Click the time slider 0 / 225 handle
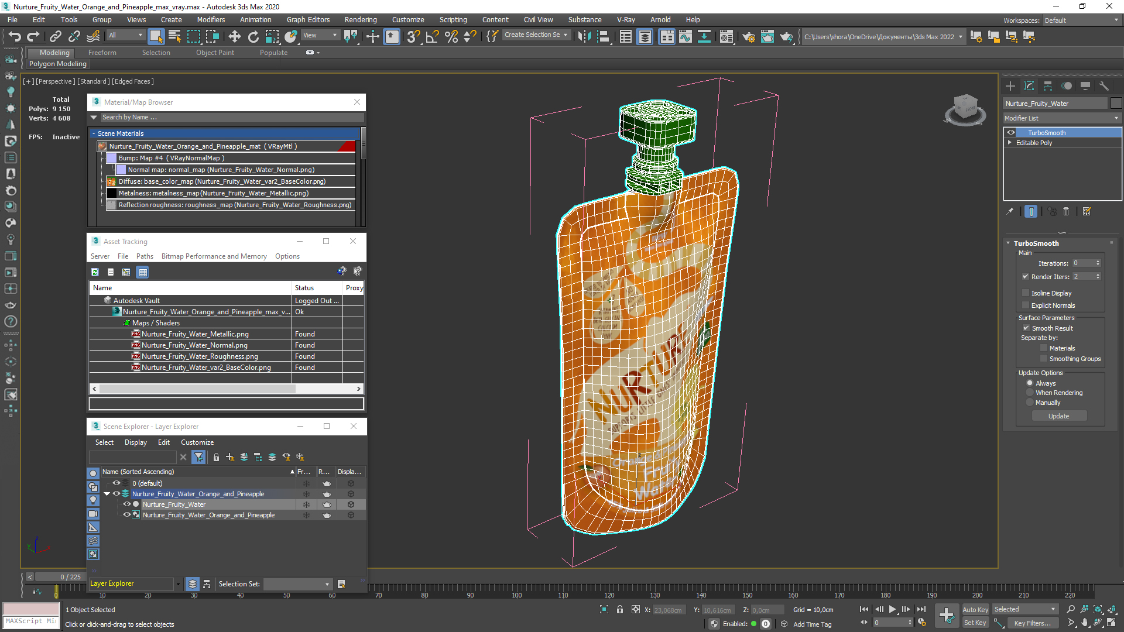 70,577
